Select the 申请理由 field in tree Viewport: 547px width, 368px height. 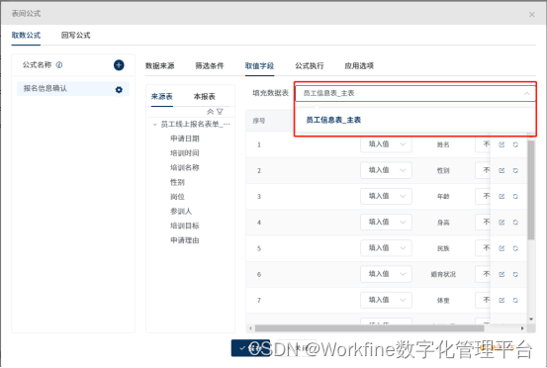coord(185,240)
